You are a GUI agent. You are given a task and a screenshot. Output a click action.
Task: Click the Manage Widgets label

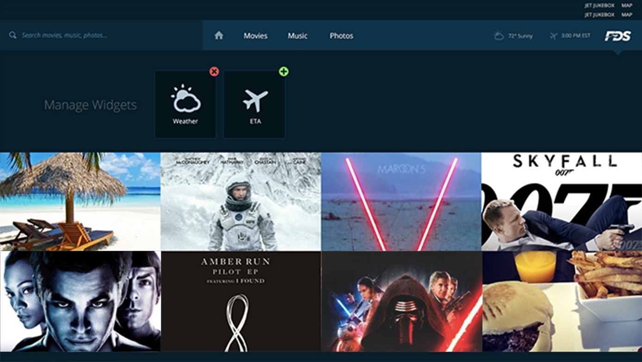coord(90,105)
